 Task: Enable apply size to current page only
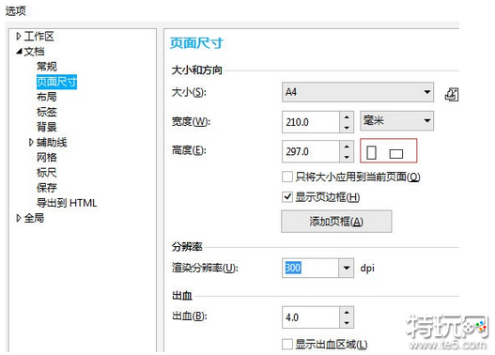click(x=287, y=177)
